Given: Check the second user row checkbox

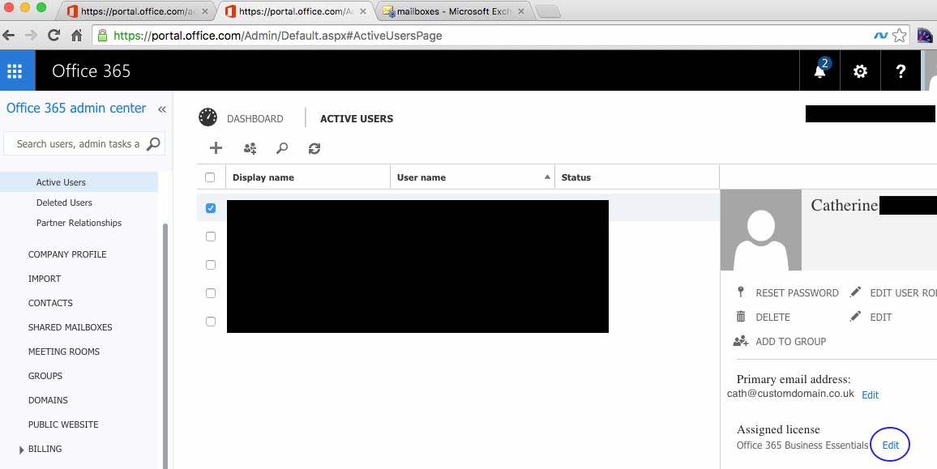Looking at the screenshot, I should (211, 237).
